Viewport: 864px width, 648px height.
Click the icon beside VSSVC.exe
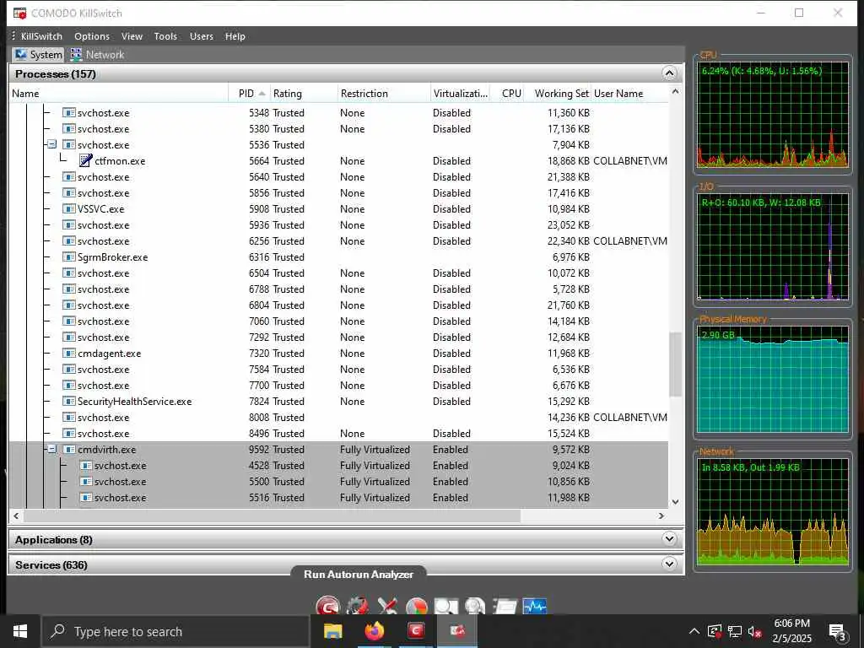click(69, 209)
